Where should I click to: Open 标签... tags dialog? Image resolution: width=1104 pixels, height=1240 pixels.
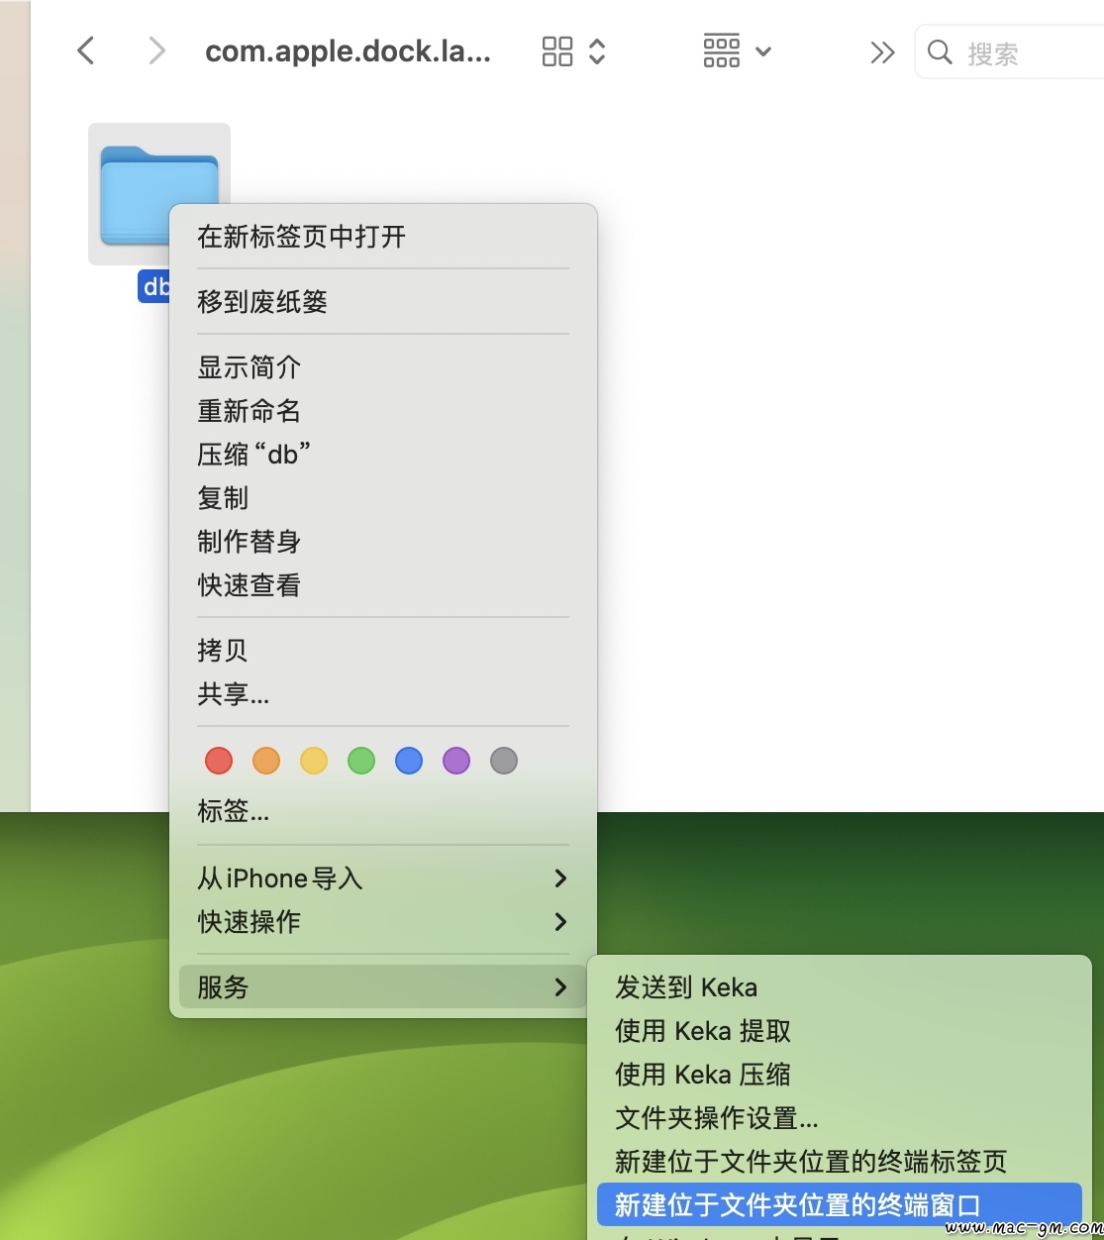383,813
